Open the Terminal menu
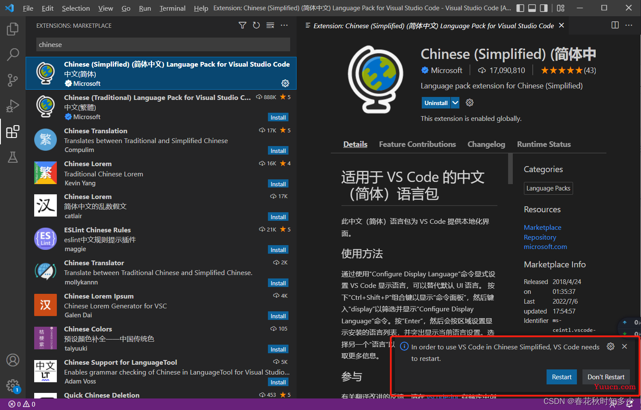The image size is (641, 410). [x=172, y=8]
